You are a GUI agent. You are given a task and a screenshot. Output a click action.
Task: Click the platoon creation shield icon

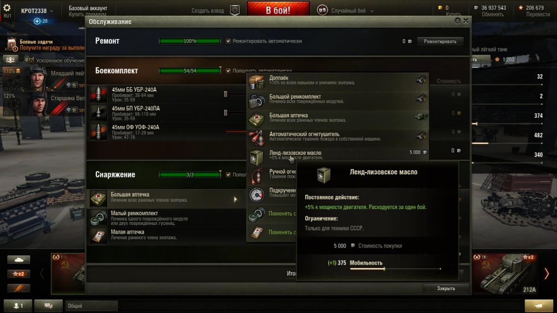click(x=236, y=10)
